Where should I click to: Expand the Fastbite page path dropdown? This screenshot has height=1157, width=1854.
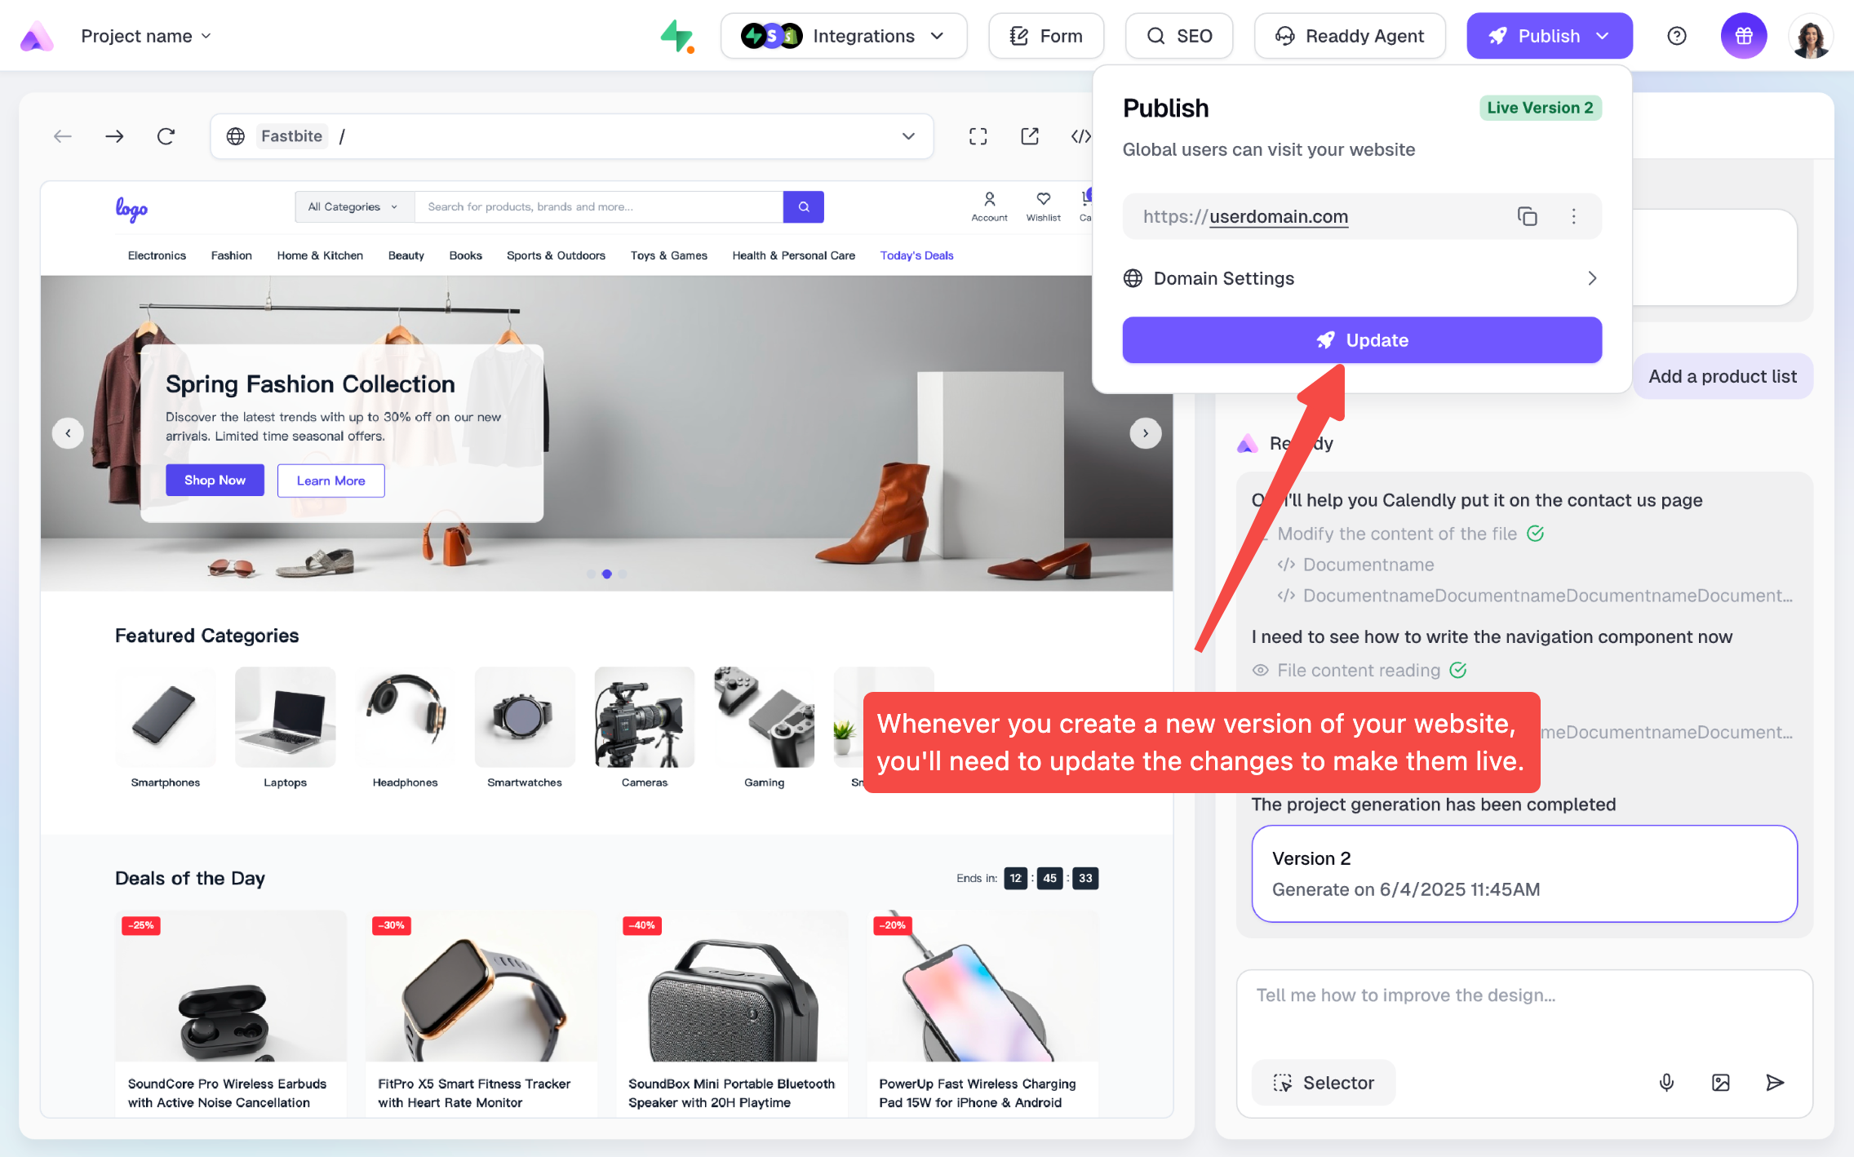tap(908, 136)
